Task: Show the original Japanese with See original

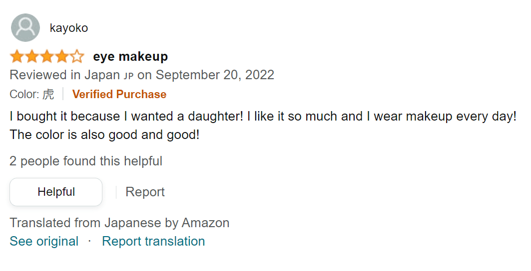Action: tap(44, 241)
